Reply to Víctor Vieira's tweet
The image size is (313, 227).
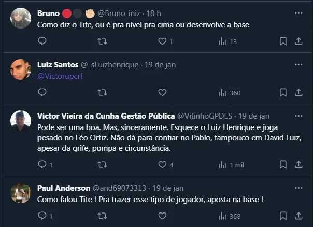(x=42, y=165)
